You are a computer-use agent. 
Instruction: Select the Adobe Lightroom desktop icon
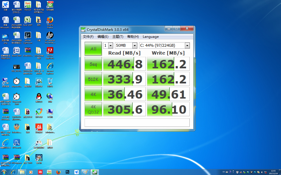coord(28,36)
